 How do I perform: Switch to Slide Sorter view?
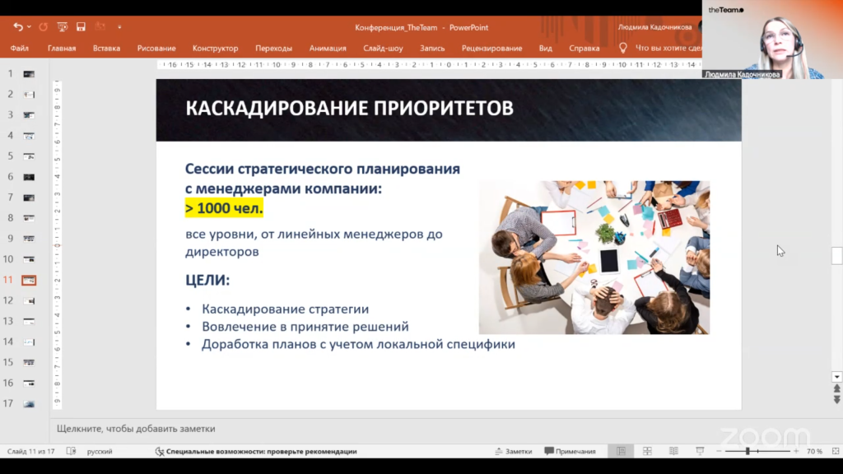[x=647, y=452]
